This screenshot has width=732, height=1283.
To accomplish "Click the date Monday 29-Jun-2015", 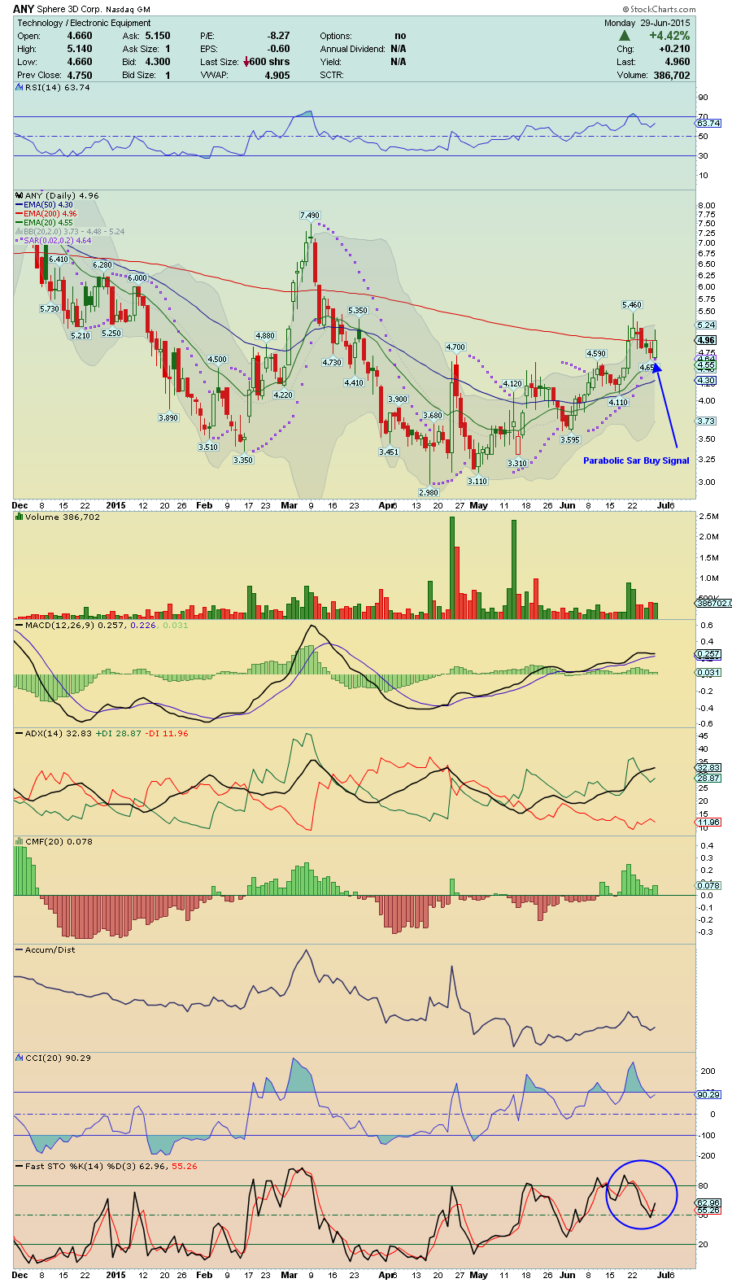I will tap(647, 23).
